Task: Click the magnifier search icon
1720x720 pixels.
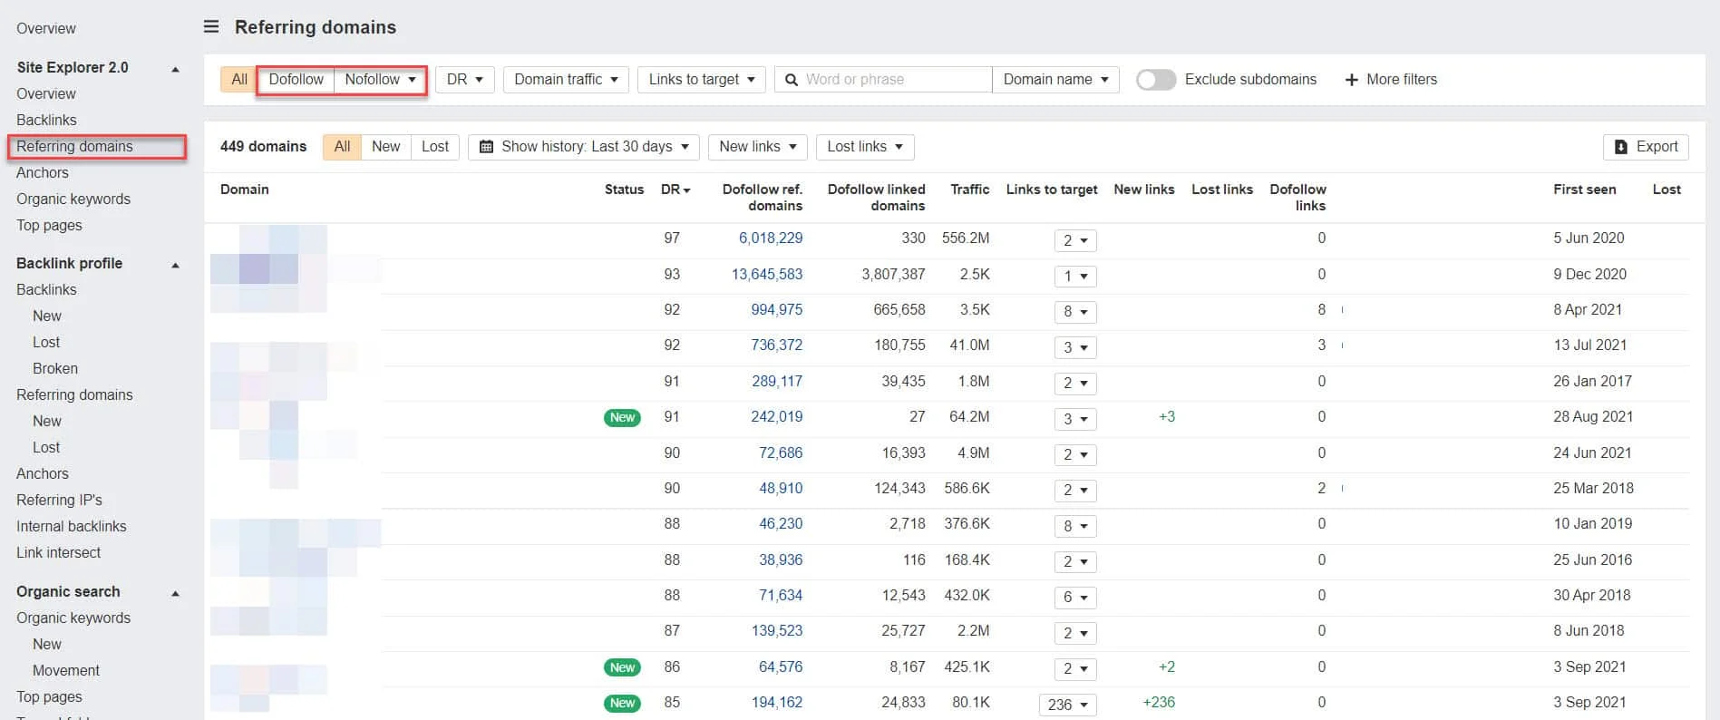Action: 791,80
